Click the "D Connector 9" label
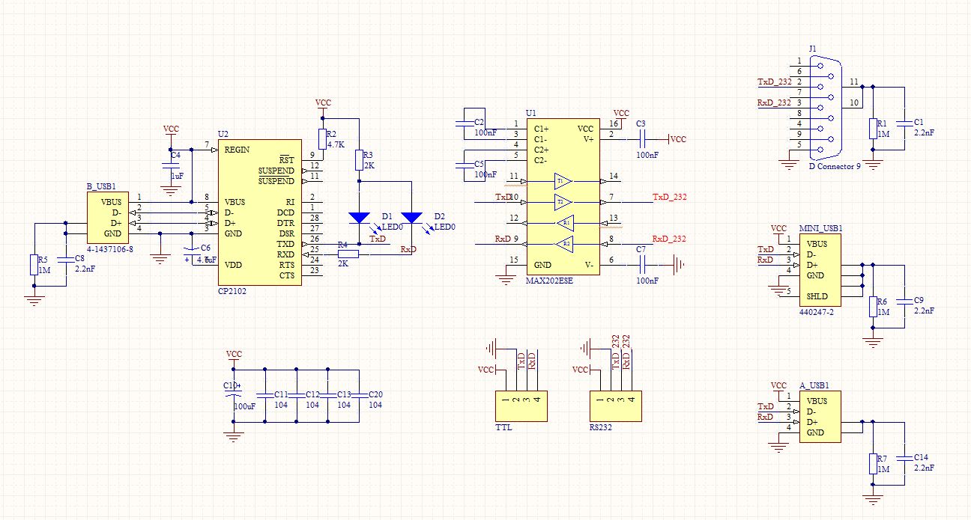 [835, 166]
